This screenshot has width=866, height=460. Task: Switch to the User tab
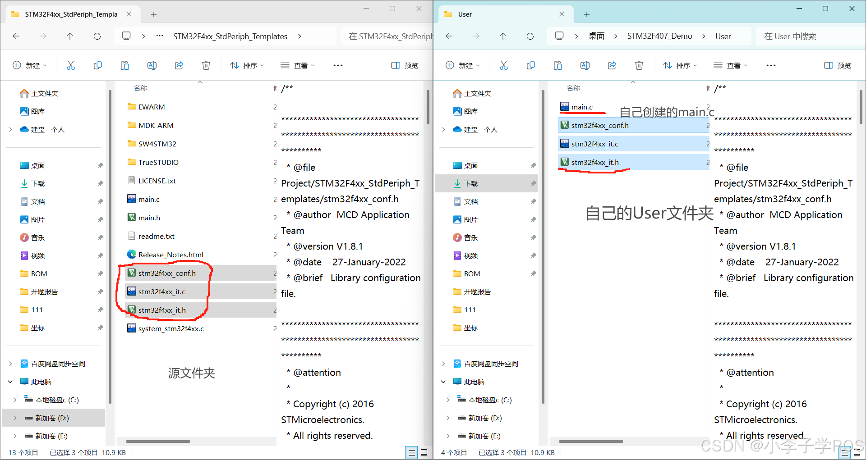point(465,14)
